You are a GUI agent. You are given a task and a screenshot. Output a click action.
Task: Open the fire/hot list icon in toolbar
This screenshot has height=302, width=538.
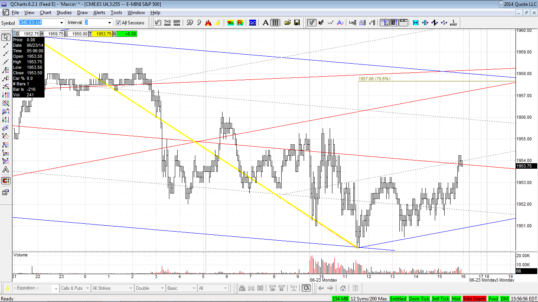(209, 23)
